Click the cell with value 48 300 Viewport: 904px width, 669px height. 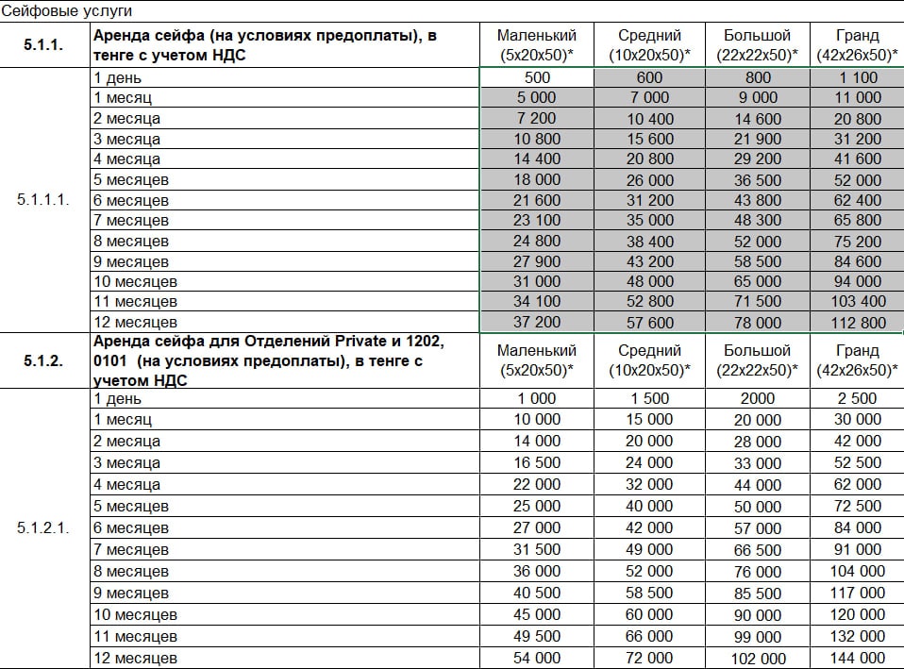coord(757,221)
